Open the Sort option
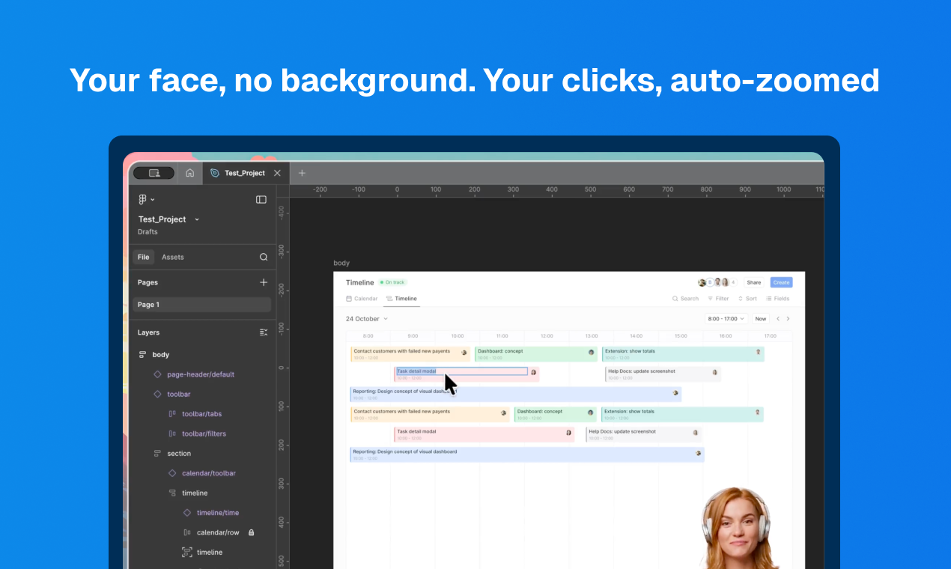951x569 pixels. (747, 299)
